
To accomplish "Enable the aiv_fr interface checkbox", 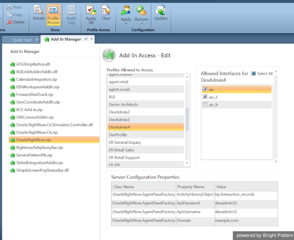I will (x=205, y=104).
